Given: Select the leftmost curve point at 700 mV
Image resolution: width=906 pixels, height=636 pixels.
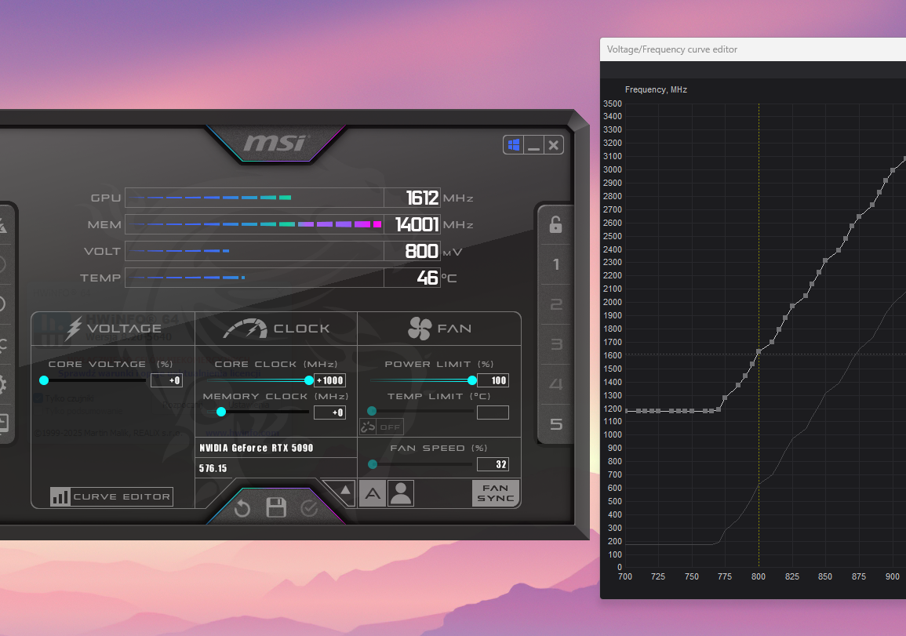Looking at the screenshot, I should pyautogui.click(x=626, y=411).
